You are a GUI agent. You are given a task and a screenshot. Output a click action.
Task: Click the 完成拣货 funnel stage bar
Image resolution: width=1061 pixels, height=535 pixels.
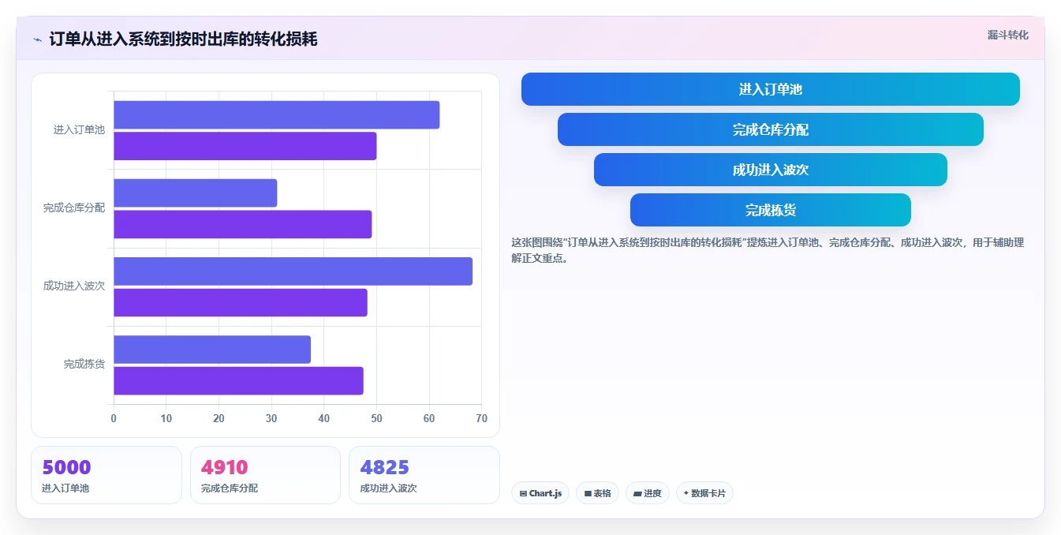click(770, 210)
